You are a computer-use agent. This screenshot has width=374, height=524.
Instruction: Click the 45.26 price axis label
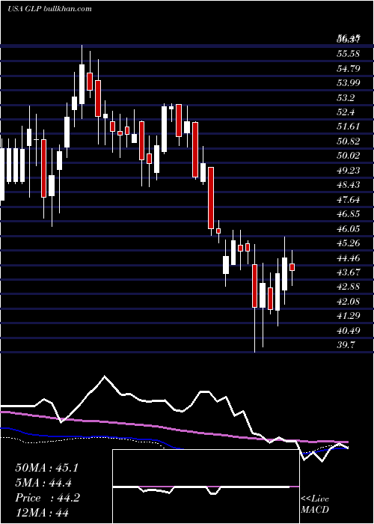point(349,243)
